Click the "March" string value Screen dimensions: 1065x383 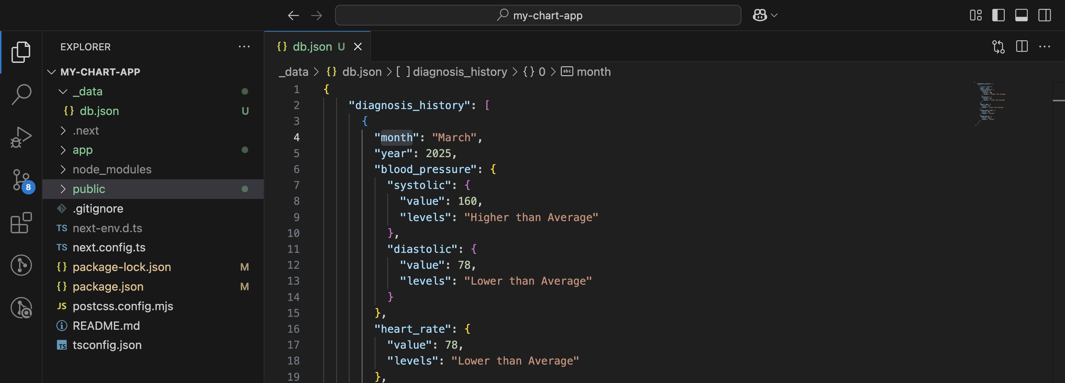click(454, 137)
